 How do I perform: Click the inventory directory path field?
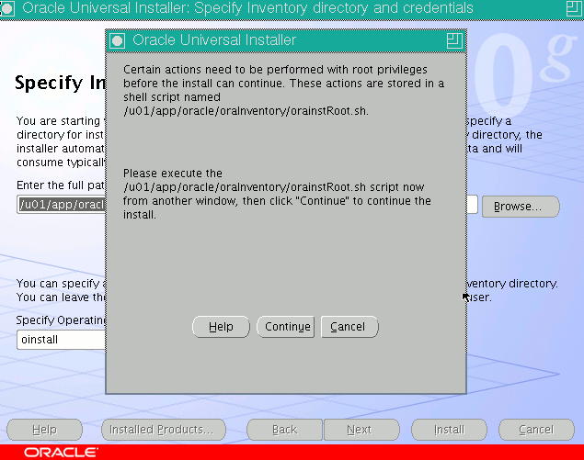[x=62, y=205]
